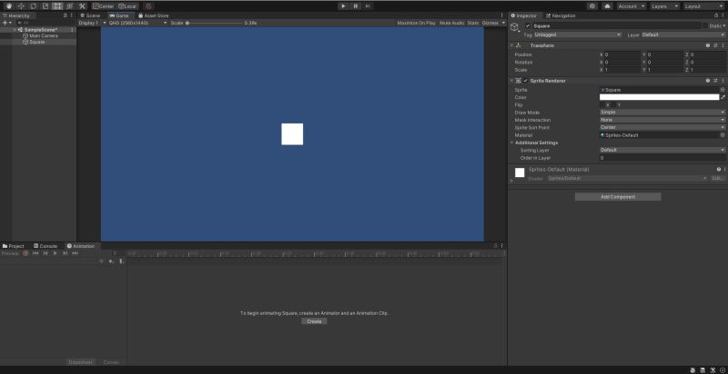Click Create to make an Animation Clip

pyautogui.click(x=314, y=321)
